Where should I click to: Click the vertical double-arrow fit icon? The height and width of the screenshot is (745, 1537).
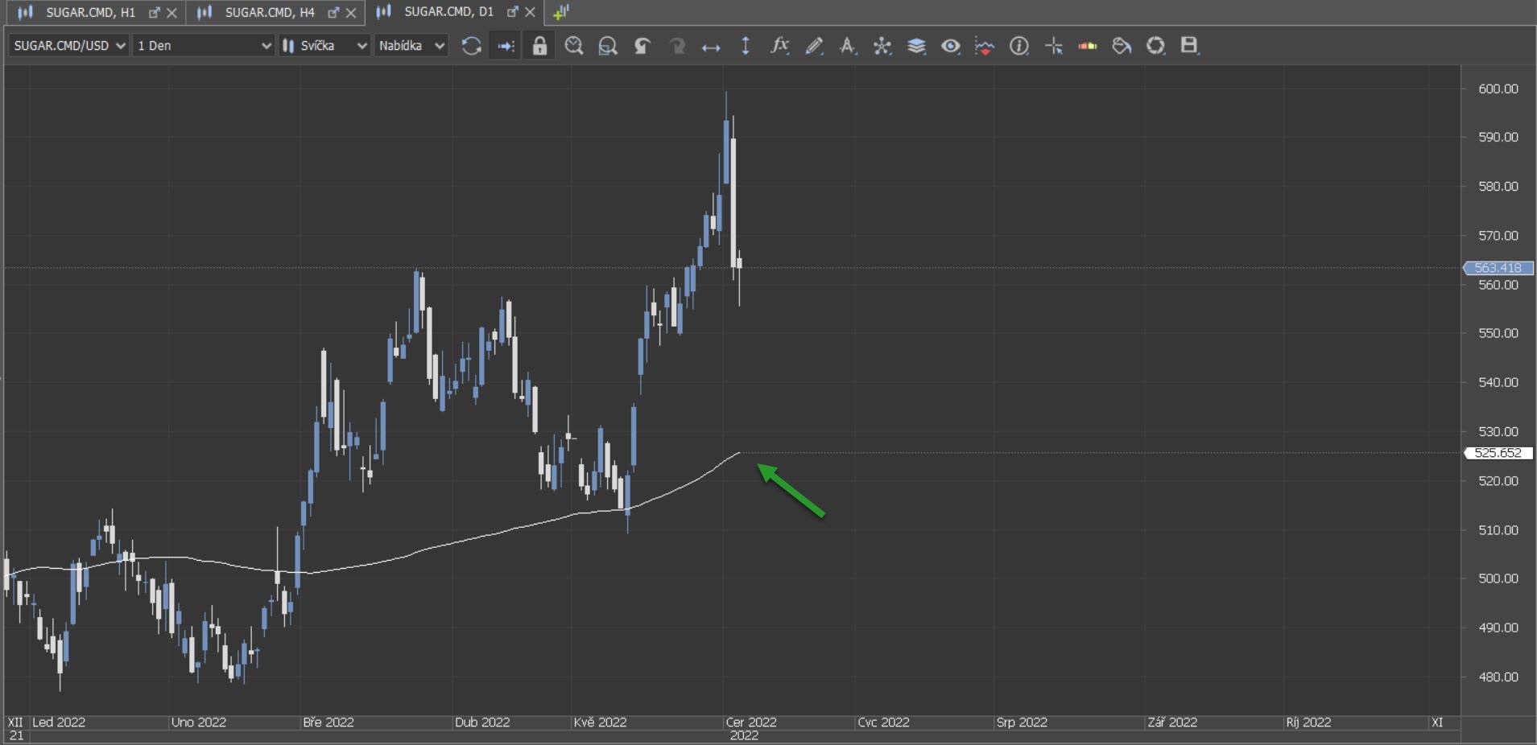click(x=746, y=46)
